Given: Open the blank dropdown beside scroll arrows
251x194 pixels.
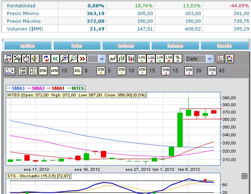Looking at the screenshot, I should coord(96,59).
